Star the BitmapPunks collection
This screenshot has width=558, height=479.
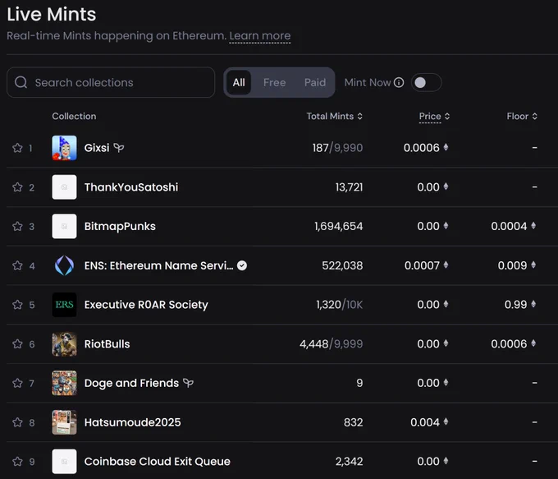pyautogui.click(x=17, y=226)
